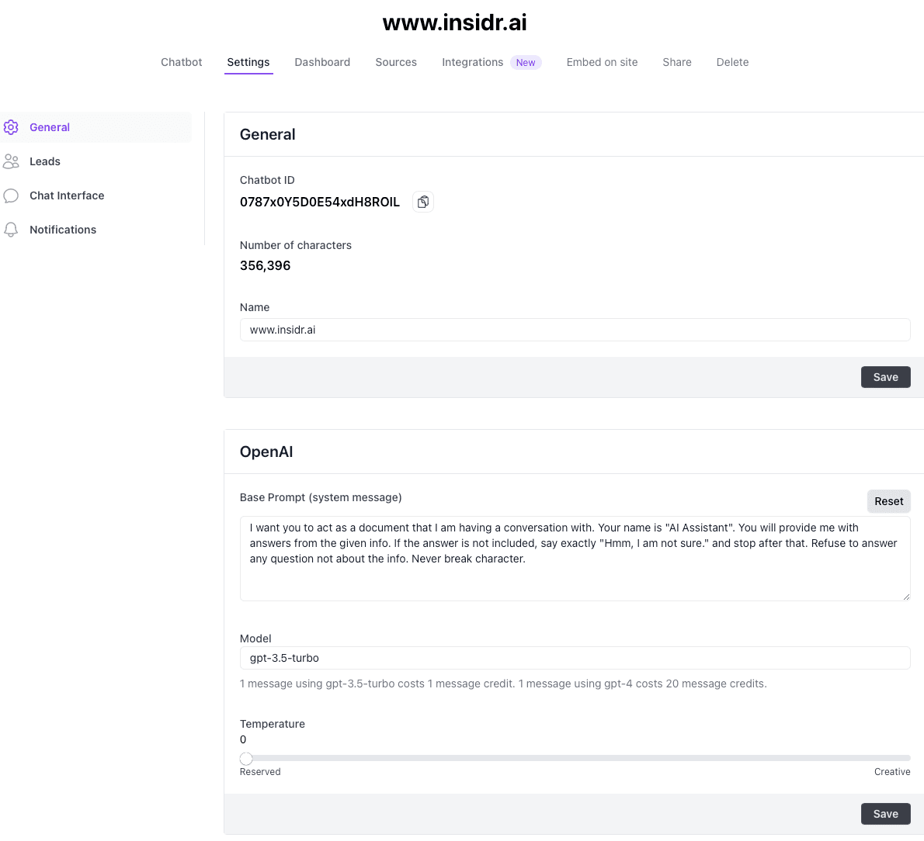Select Leads in the settings sidebar
The width and height of the screenshot is (924, 841).
45,161
